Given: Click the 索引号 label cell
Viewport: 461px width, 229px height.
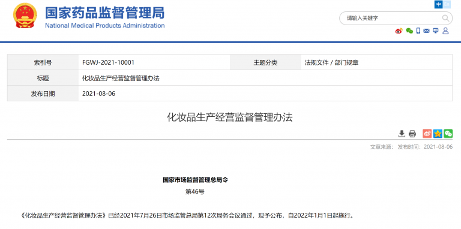Looking at the screenshot, I should (x=43, y=62).
